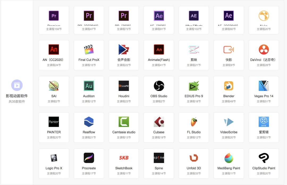Select the 主课程51节 course count
Image resolution: width=287 pixels, height=185 pixels.
pyautogui.click(x=264, y=101)
